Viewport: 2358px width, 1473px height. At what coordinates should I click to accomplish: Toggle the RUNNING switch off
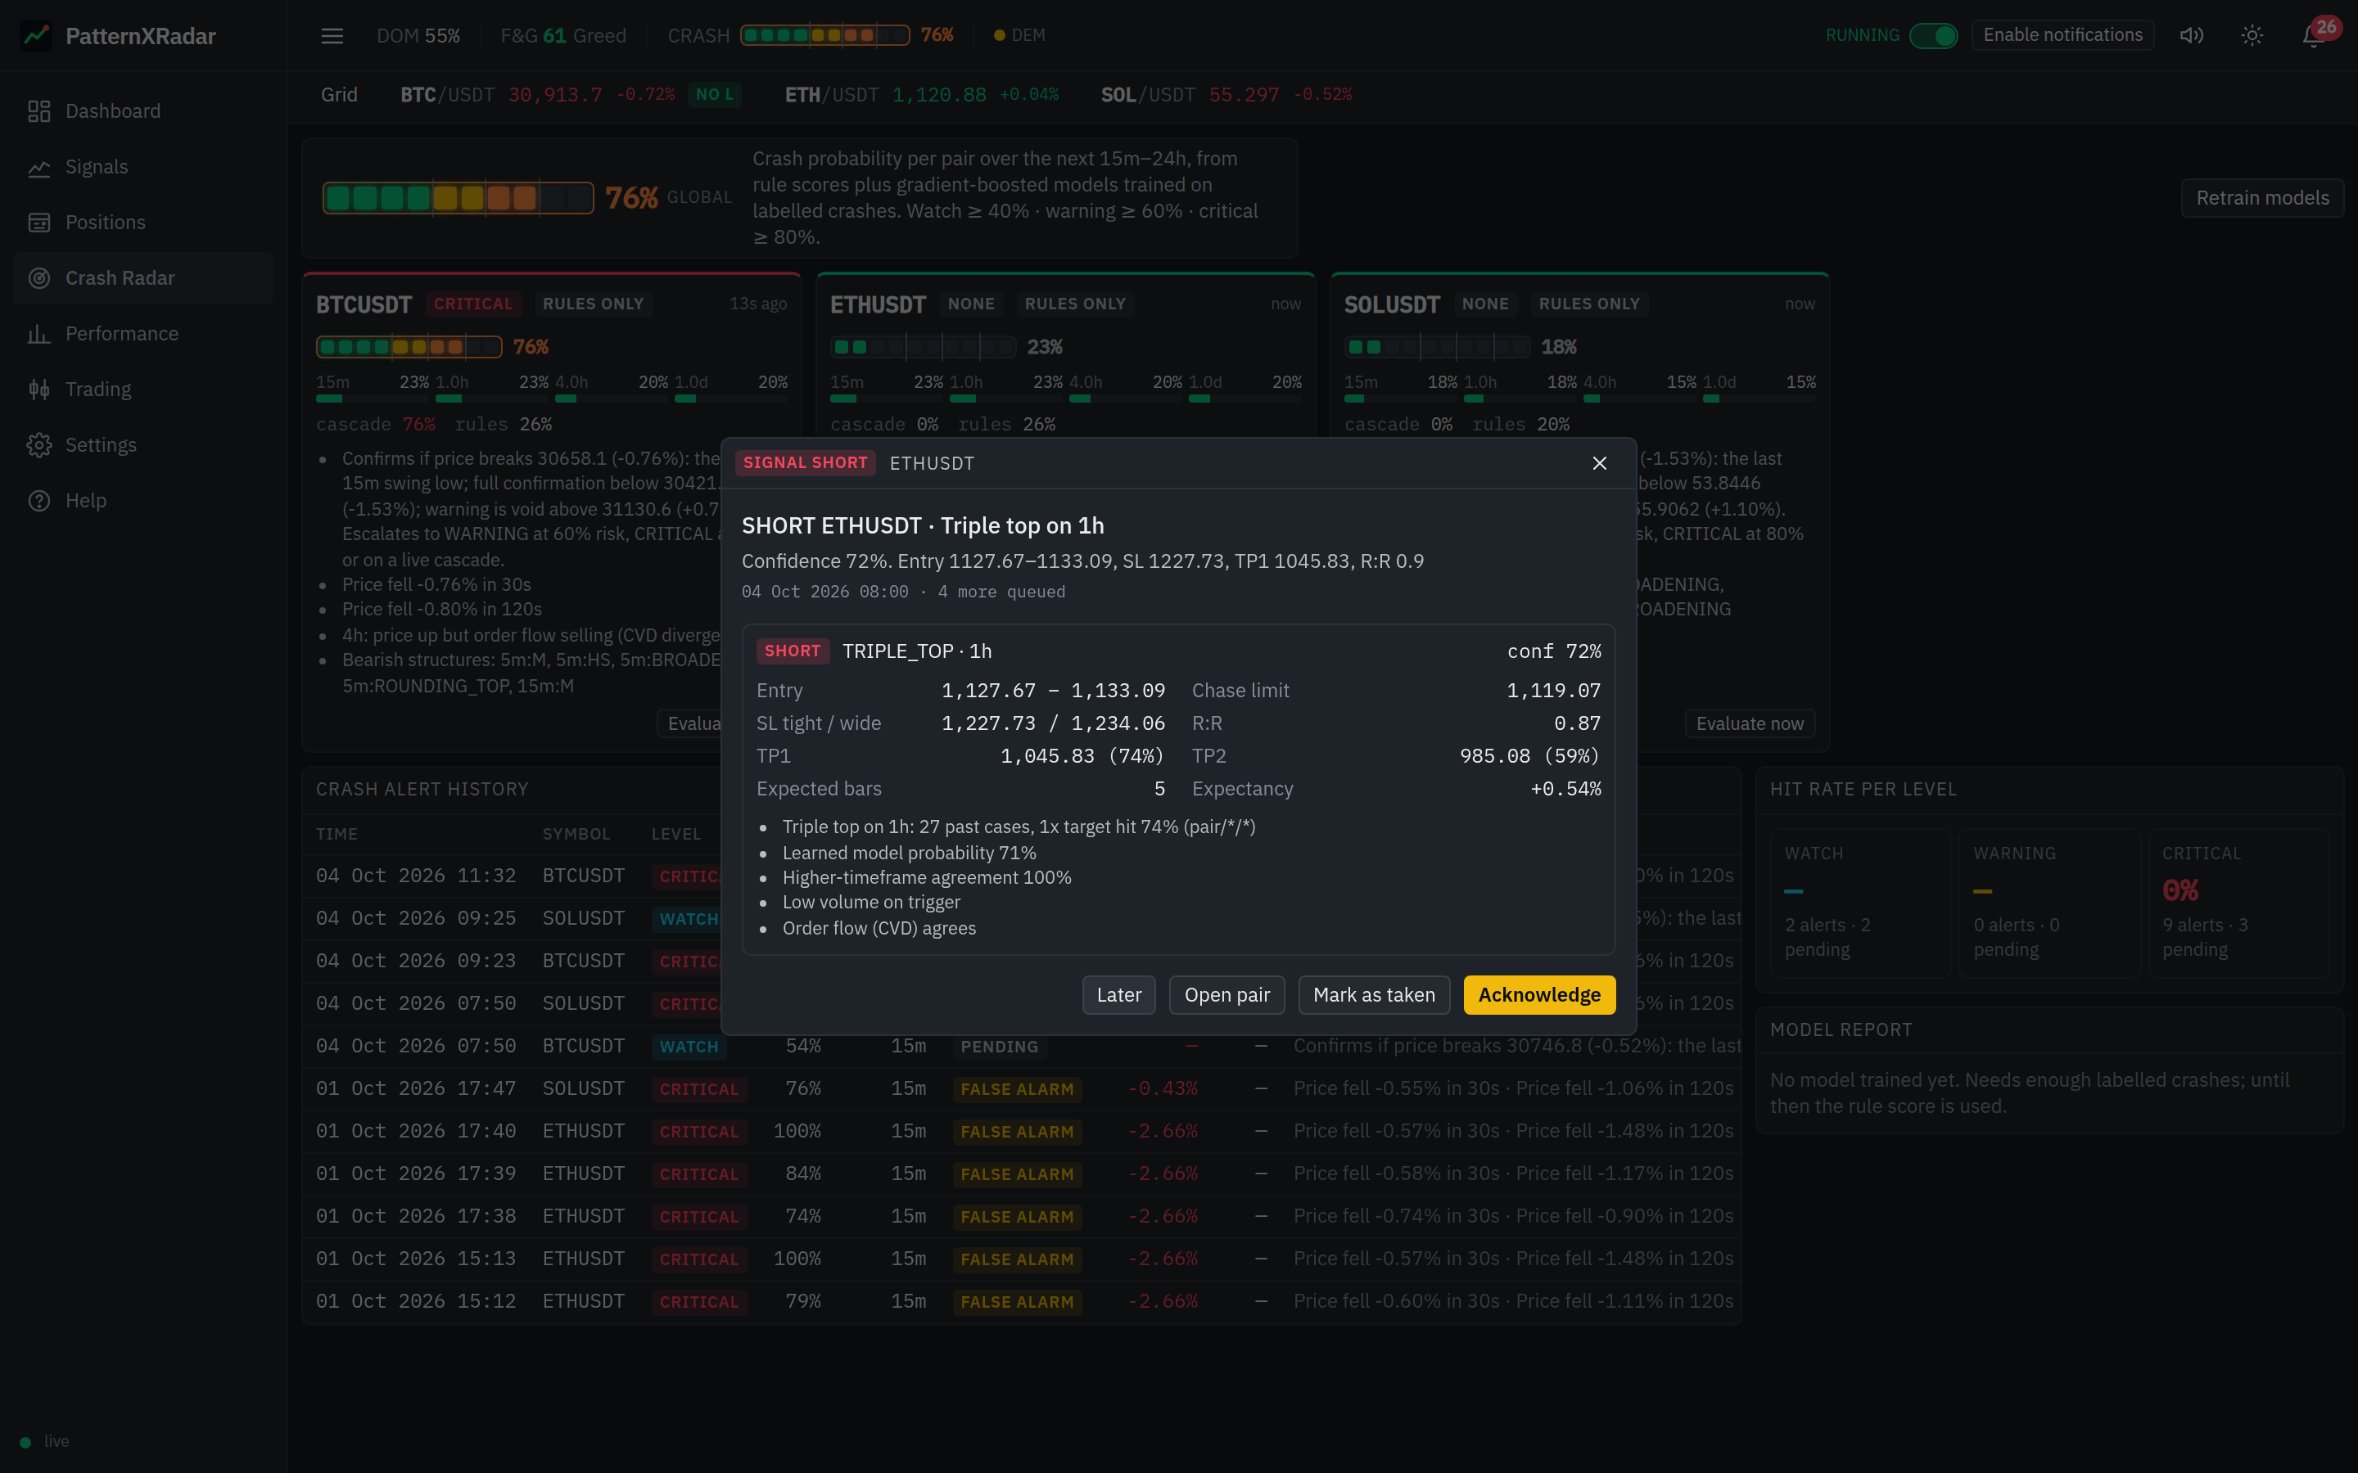click(1933, 36)
